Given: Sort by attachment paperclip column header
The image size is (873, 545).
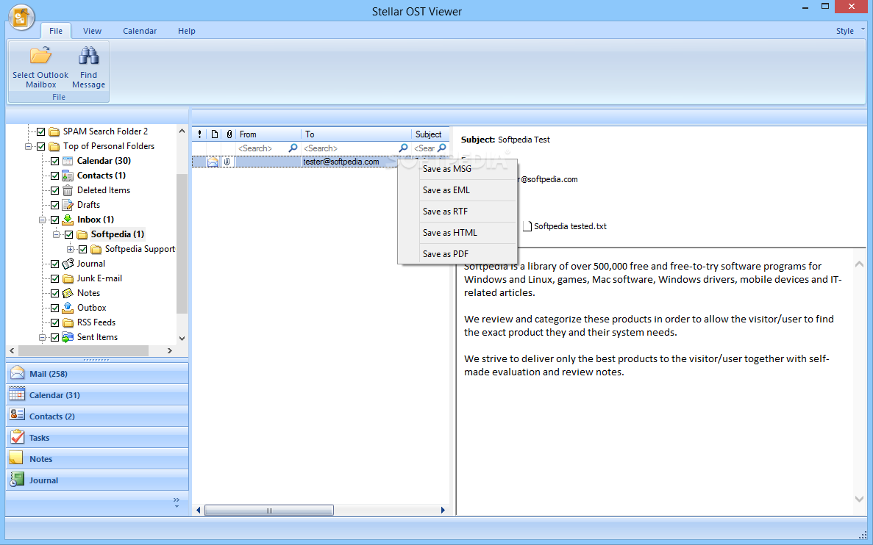Looking at the screenshot, I should [229, 134].
